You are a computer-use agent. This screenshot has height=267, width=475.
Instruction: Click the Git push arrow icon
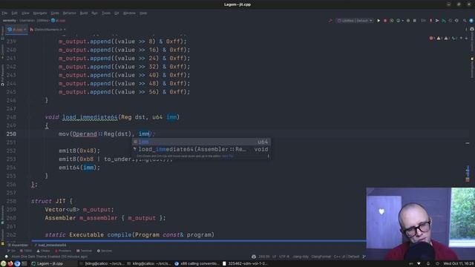[x=444, y=21]
